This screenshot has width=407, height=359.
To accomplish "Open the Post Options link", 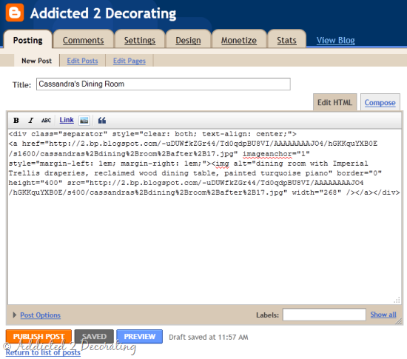I will pyautogui.click(x=40, y=315).
